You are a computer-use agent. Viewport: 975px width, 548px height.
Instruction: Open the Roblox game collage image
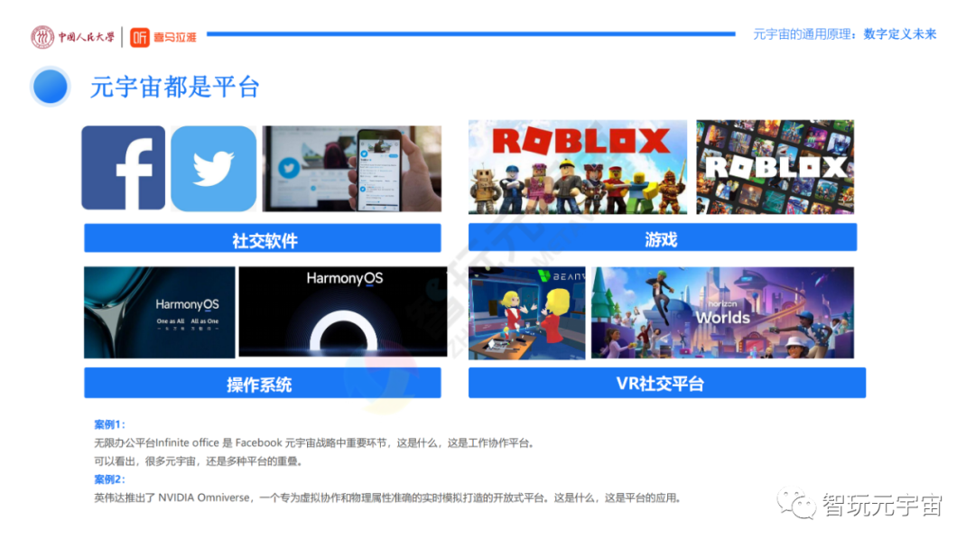[775, 167]
